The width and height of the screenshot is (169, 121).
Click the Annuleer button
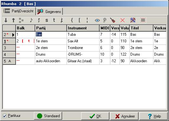pyautogui.click(x=124, y=116)
